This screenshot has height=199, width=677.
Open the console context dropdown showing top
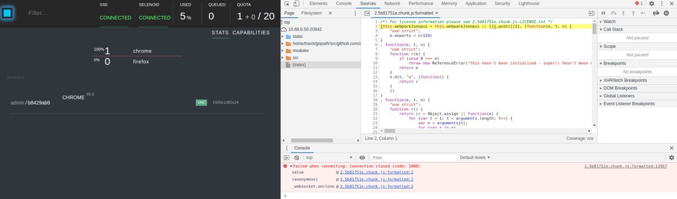tap(329, 157)
